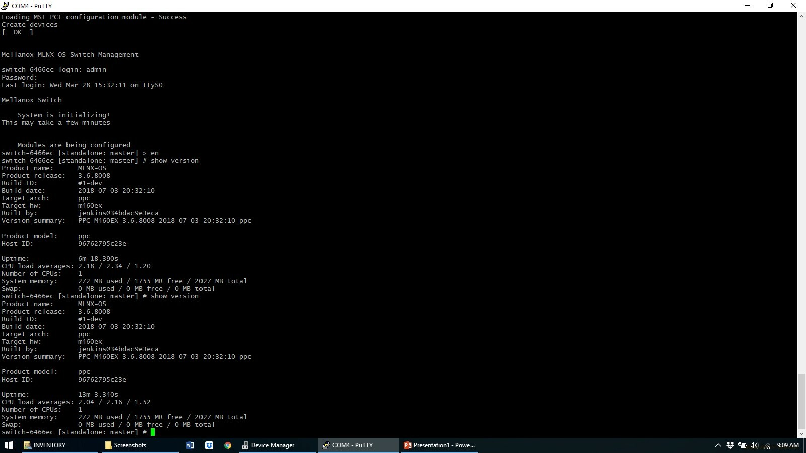Open the Screenshots folder from the taskbar

pos(141,445)
